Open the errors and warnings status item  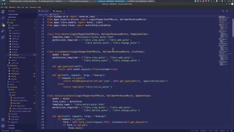(x=18, y=131)
